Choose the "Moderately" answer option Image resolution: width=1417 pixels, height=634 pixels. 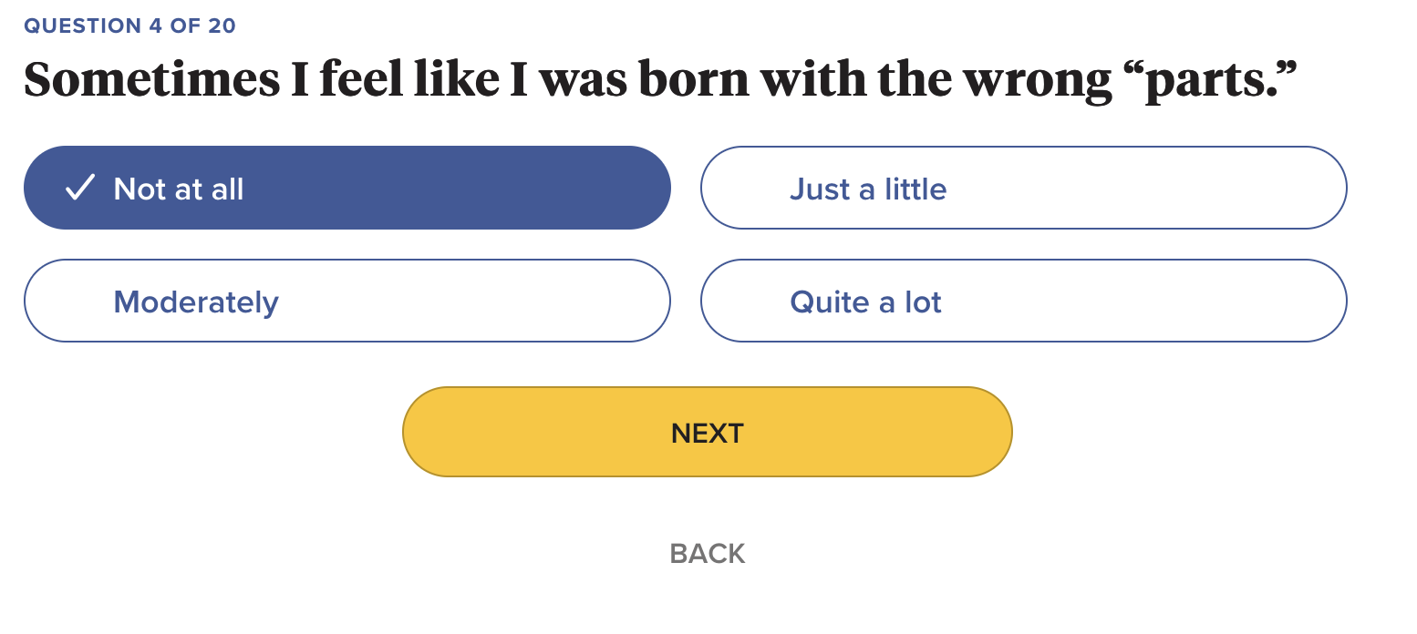tap(346, 301)
